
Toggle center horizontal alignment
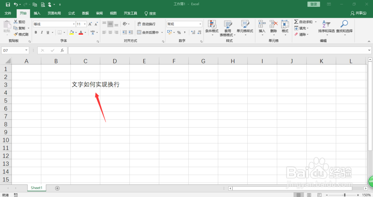click(x=110, y=32)
